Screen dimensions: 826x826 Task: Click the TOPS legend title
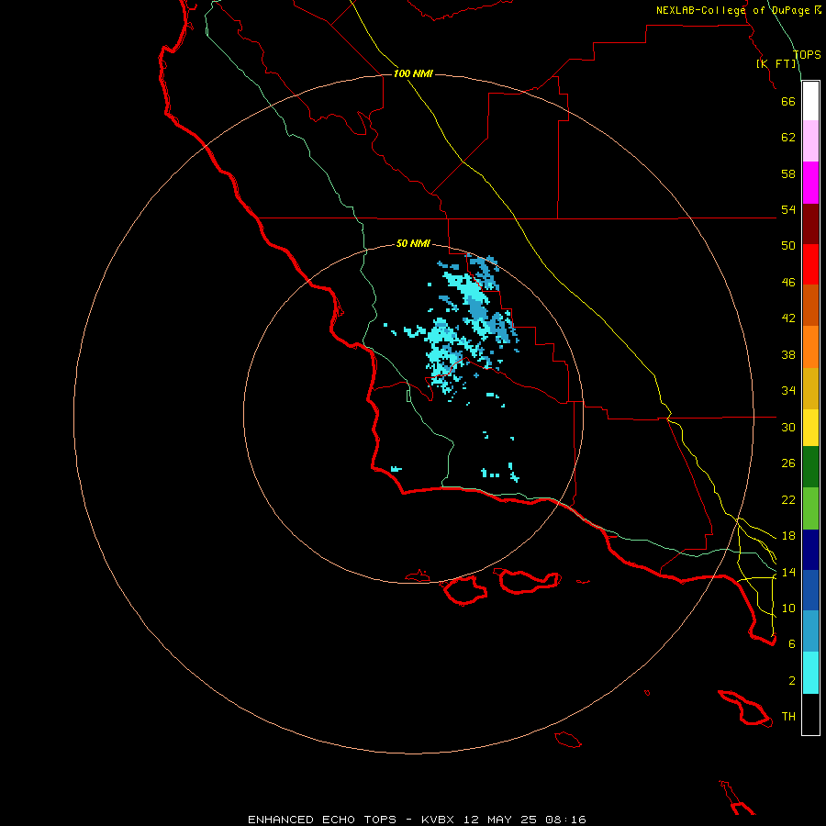pos(807,54)
